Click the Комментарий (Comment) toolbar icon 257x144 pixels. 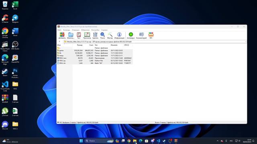pyautogui.click(x=141, y=36)
